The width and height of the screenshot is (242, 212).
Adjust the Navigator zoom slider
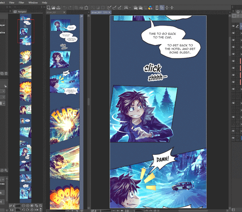(18, 206)
